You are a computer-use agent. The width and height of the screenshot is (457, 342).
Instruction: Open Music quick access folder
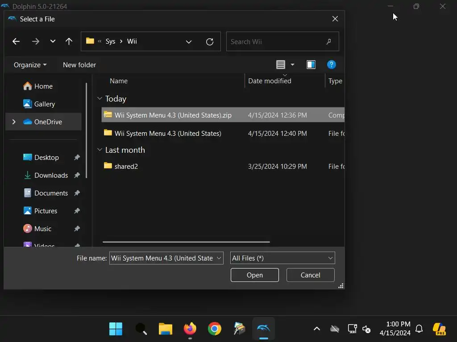(x=37, y=228)
